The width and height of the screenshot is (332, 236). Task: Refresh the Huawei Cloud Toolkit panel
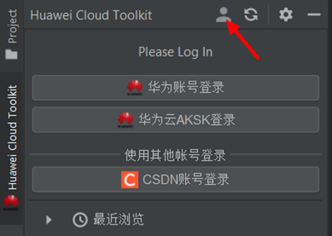click(x=251, y=15)
